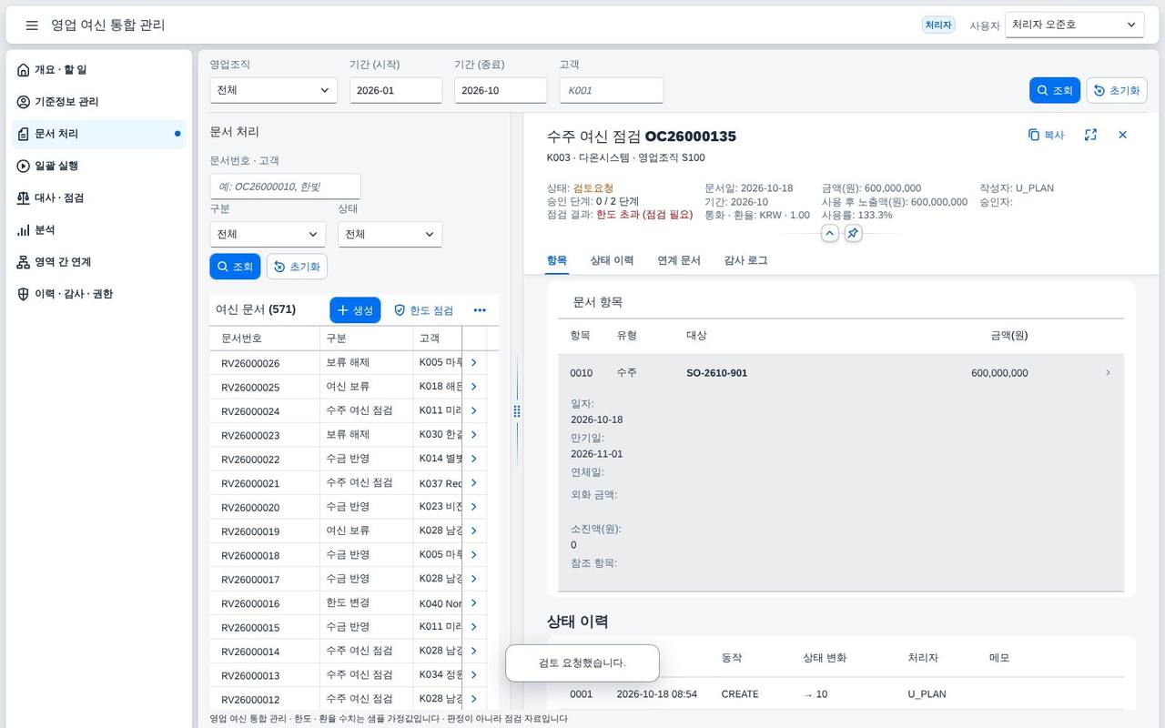The image size is (1165, 728).
Task: Switch to the 상태 이력 tab
Action: [x=612, y=260]
